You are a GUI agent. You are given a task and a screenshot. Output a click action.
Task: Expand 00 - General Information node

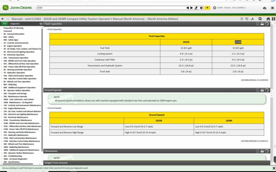click(2, 34)
